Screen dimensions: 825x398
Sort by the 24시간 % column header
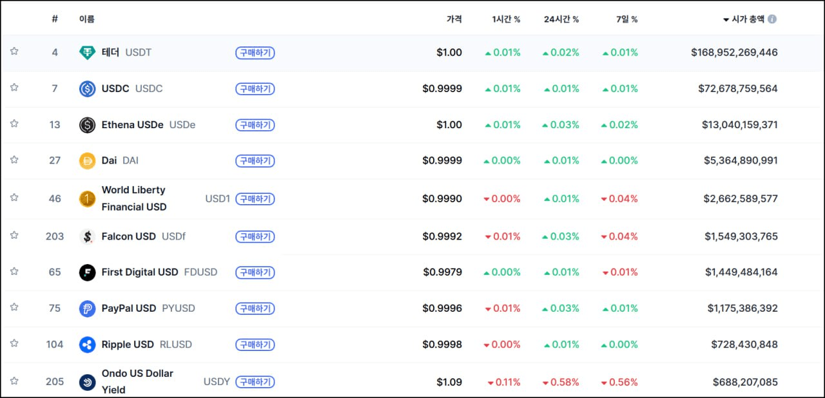tap(561, 19)
